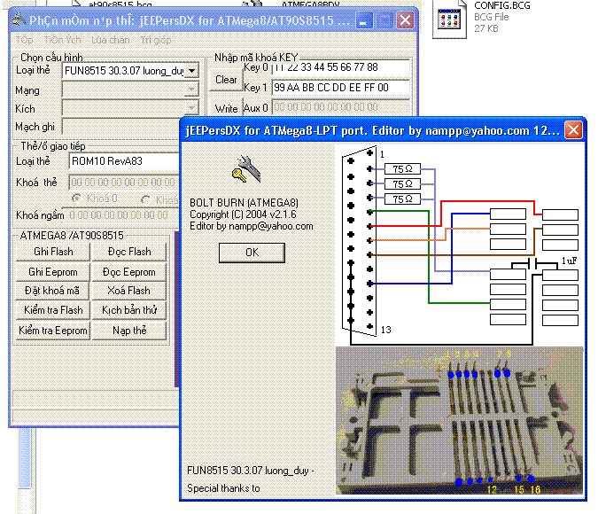Close the jEEPersDX about dialog
The image size is (598, 514).
pos(573,130)
